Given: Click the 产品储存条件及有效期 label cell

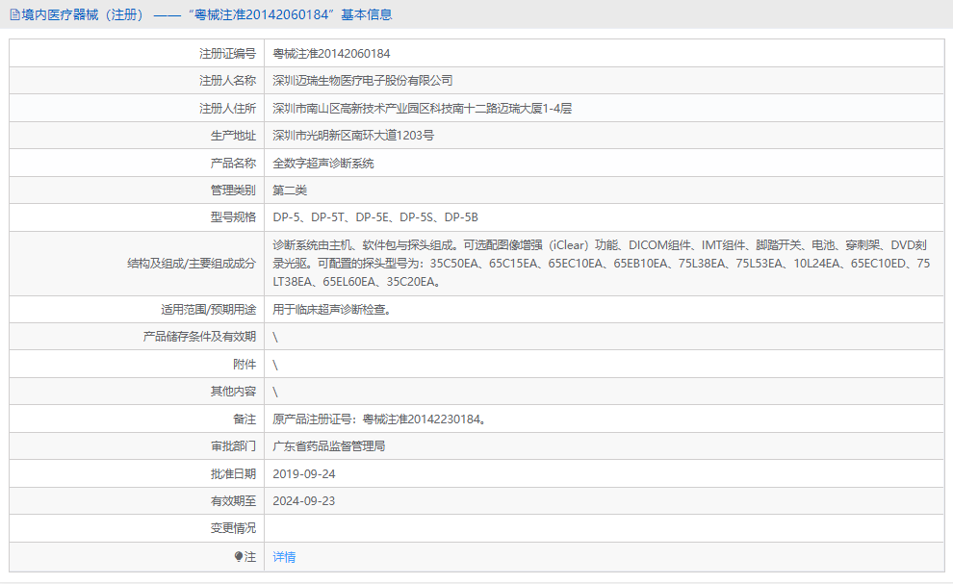Looking at the screenshot, I should tap(137, 337).
